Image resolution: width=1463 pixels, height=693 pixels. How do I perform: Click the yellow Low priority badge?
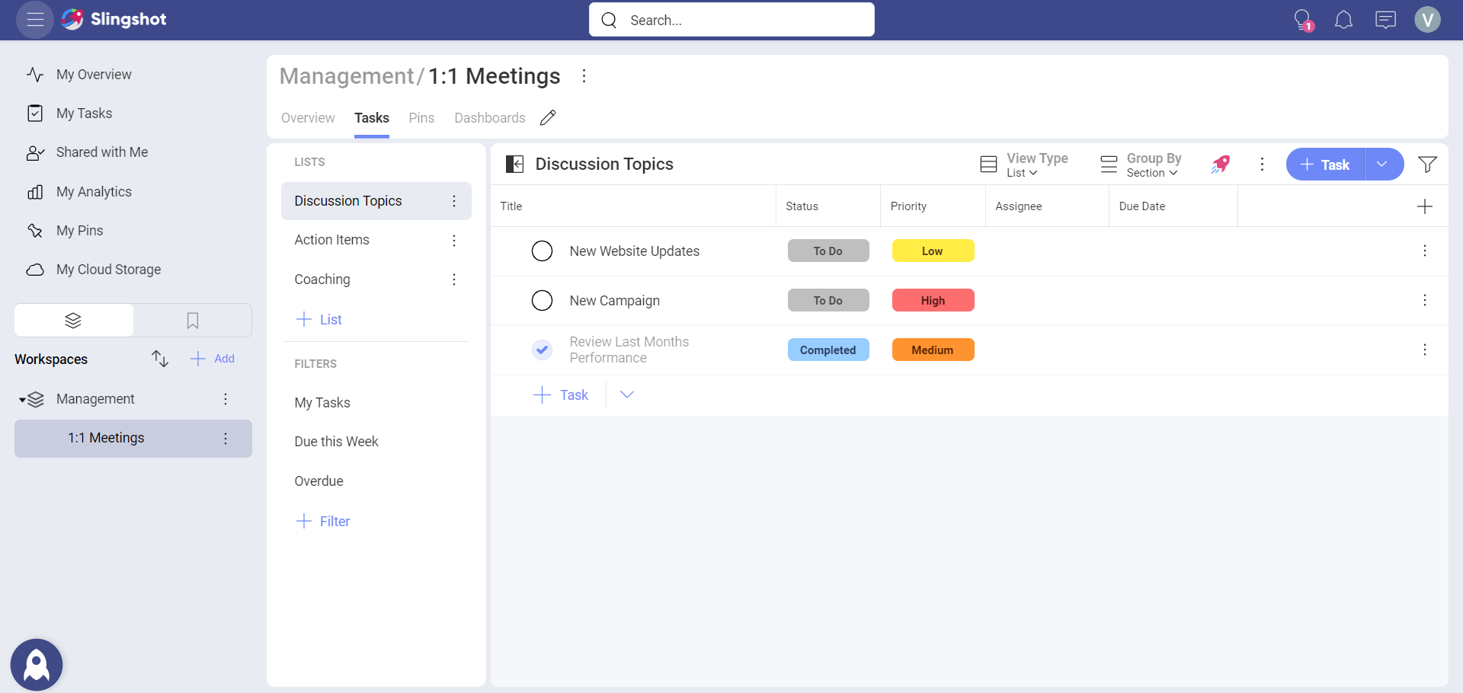point(933,251)
